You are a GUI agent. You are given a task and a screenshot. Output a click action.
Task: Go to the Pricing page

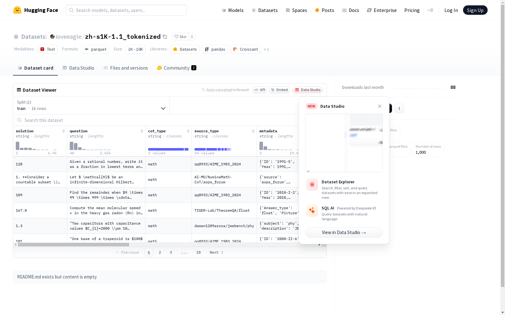[412, 10]
